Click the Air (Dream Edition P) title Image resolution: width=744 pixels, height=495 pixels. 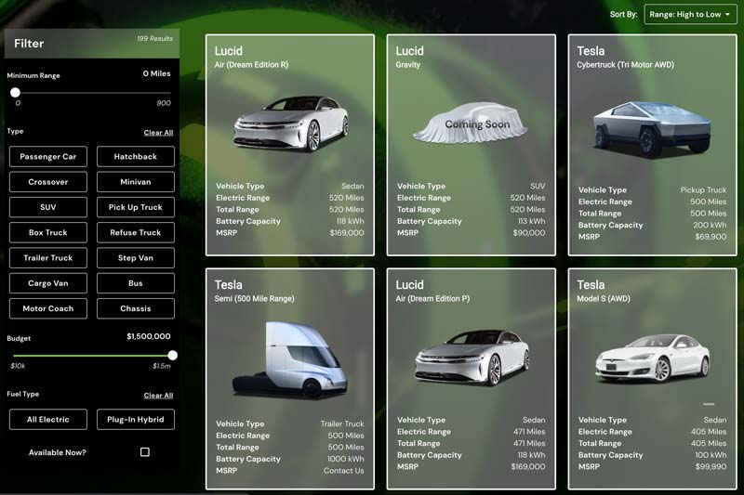point(432,299)
